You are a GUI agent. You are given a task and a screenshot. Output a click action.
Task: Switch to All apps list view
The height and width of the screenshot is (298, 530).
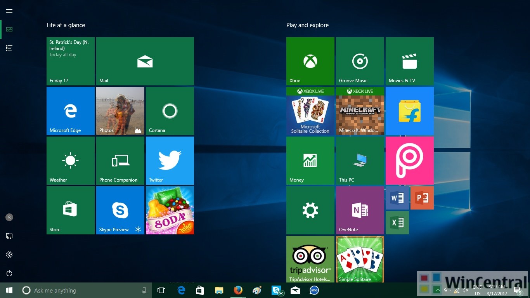coord(9,48)
